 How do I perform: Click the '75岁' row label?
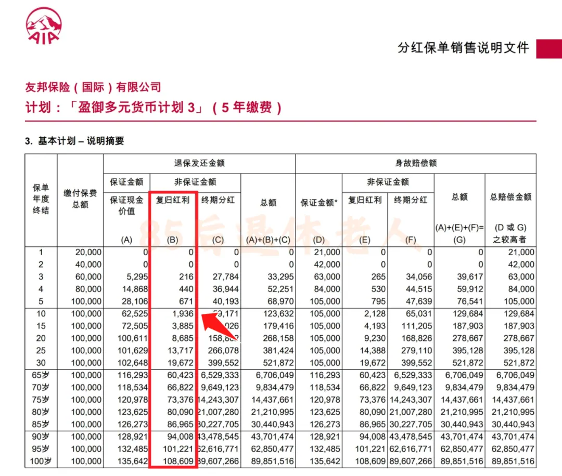click(x=41, y=400)
